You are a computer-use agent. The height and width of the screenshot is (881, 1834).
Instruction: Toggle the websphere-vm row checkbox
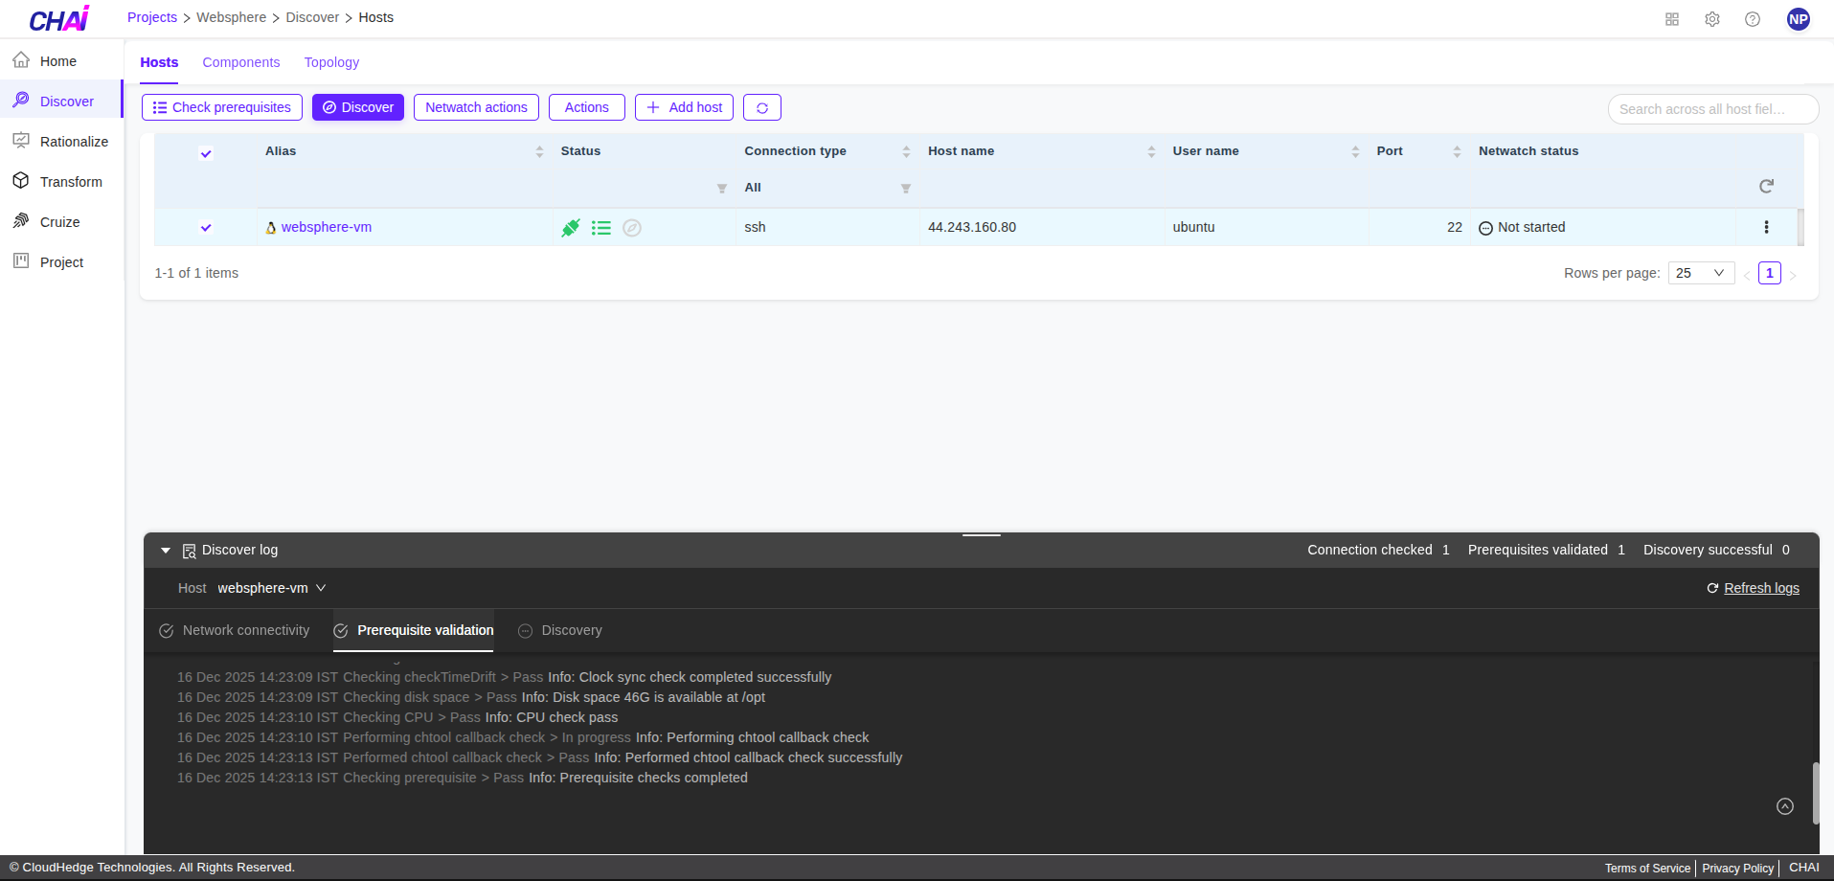pos(206,227)
